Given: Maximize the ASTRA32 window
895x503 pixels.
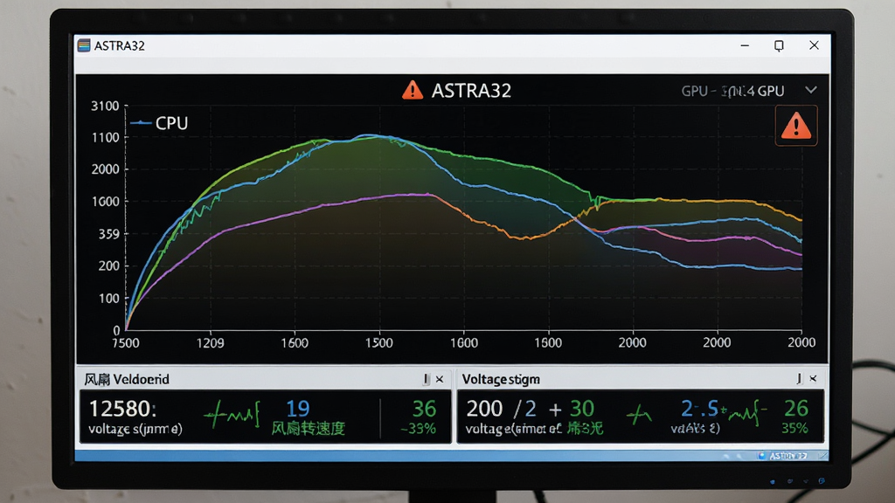Looking at the screenshot, I should pos(779,45).
